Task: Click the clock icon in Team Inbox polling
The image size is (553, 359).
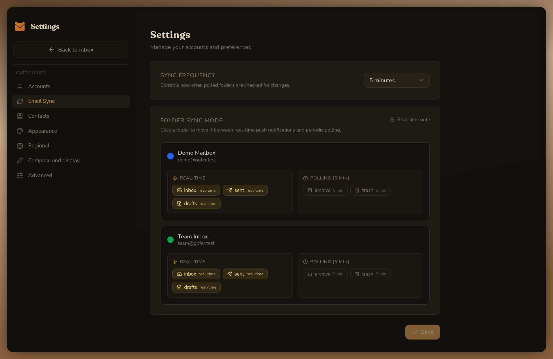Action: coord(305,262)
